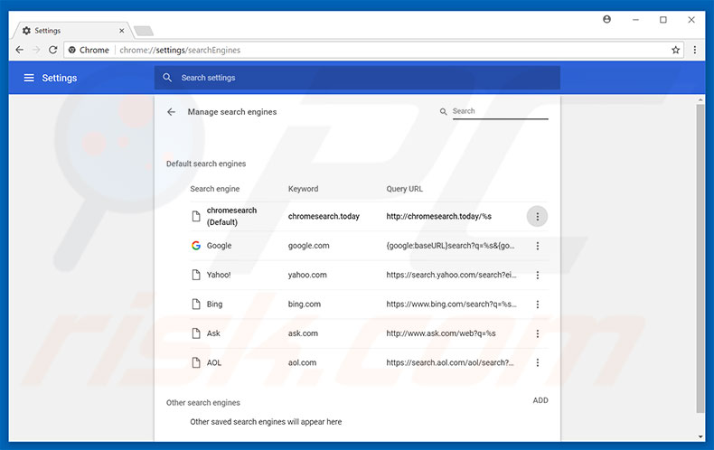The height and width of the screenshot is (450, 714).
Task: Click the address bar URL
Action: 180,50
